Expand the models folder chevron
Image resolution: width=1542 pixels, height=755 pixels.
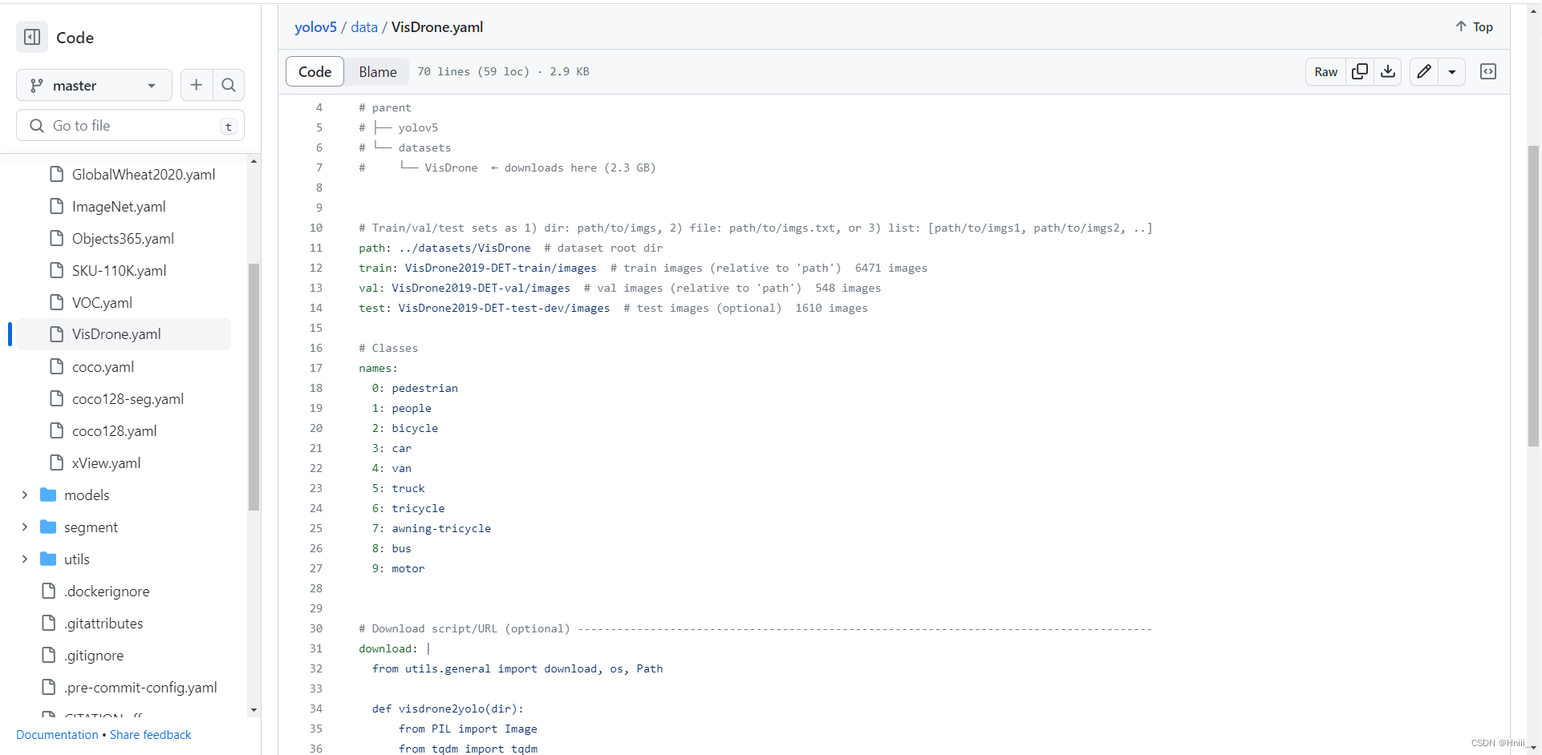point(24,495)
